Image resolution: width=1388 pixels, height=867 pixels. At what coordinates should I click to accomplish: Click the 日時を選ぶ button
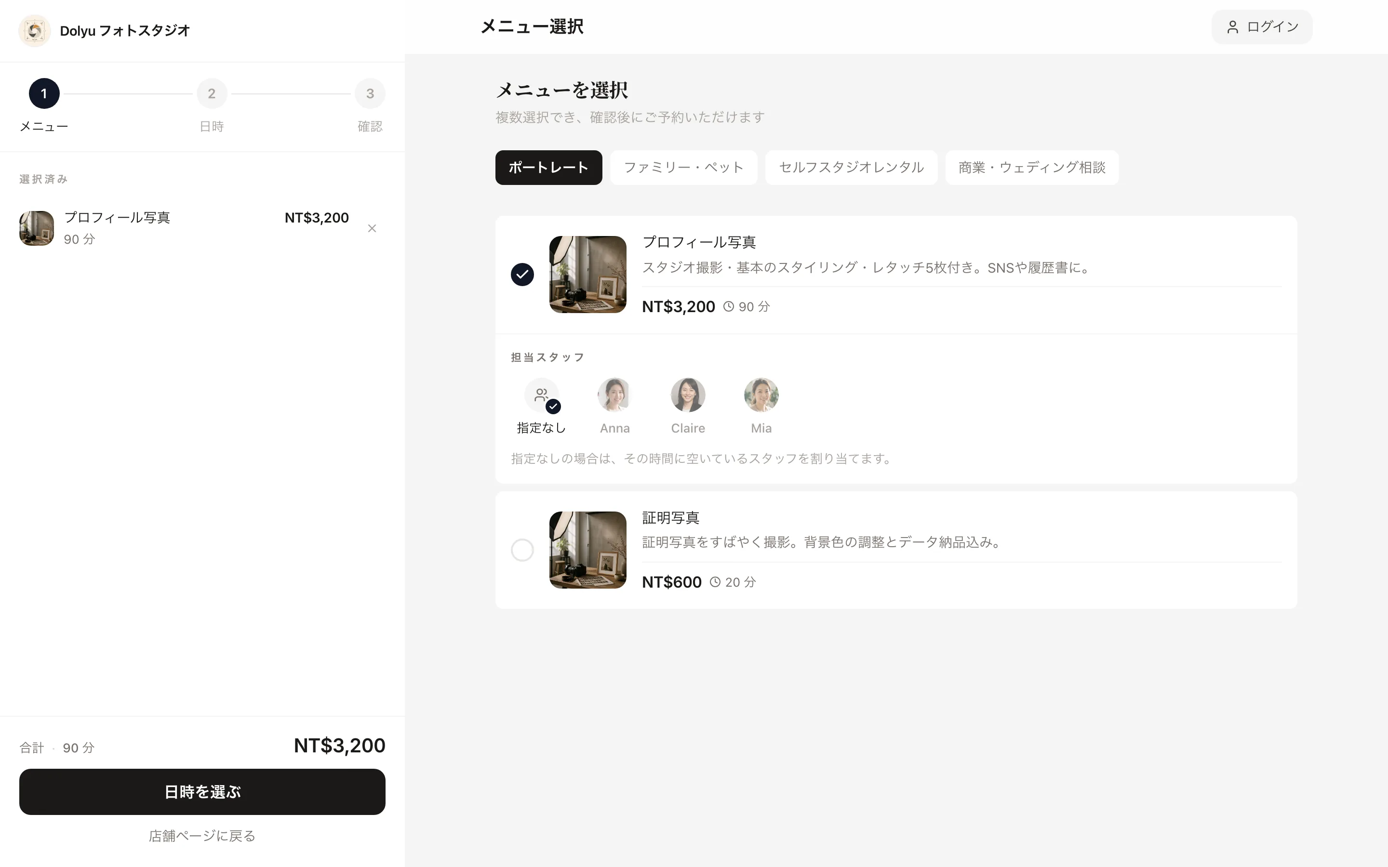202,792
